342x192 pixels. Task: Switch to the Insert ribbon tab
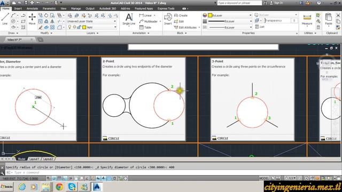18,9
